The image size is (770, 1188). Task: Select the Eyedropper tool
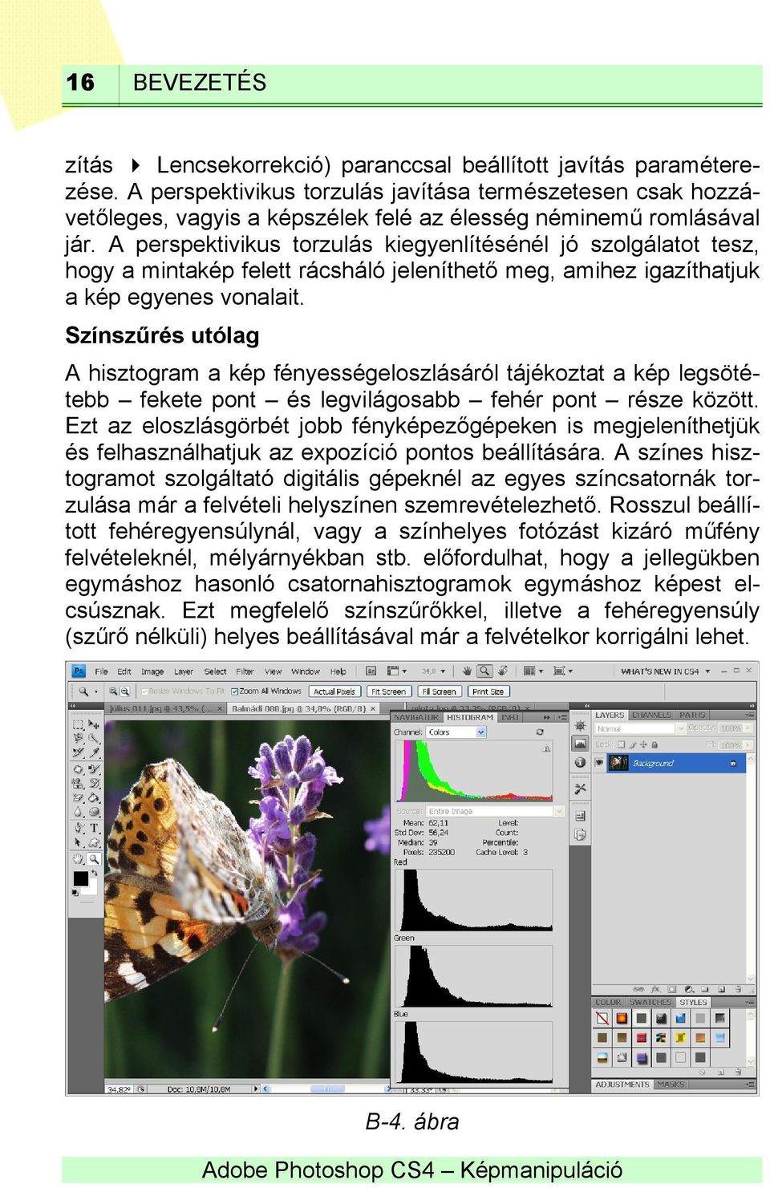point(94,752)
